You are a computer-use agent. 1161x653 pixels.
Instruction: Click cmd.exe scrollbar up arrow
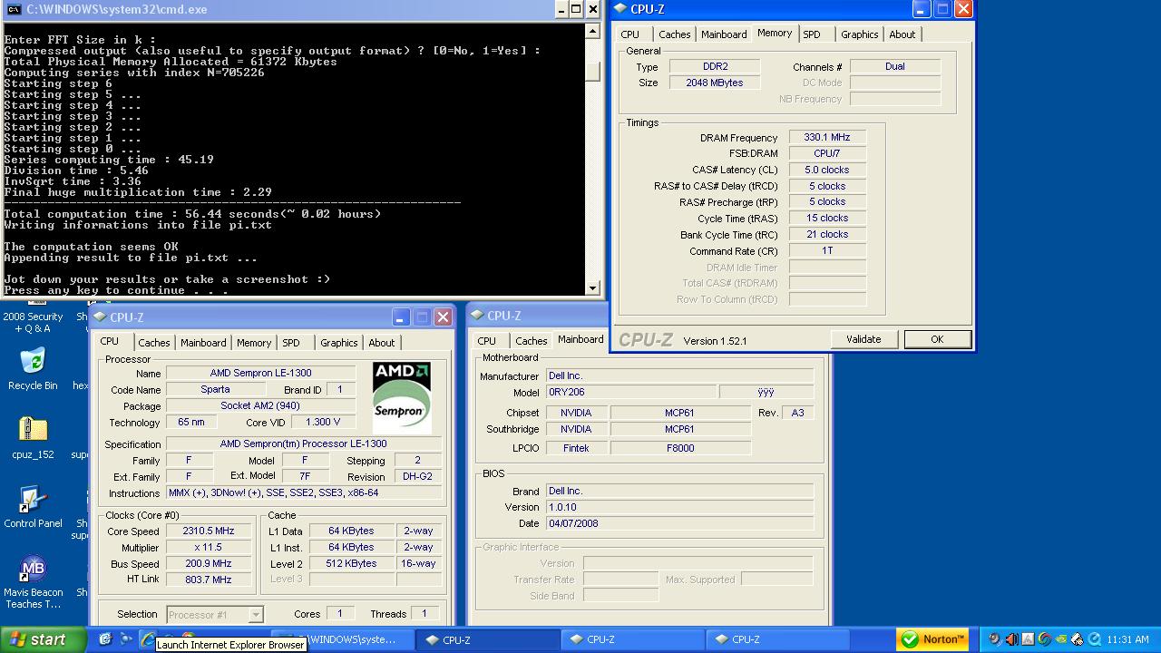pos(593,31)
